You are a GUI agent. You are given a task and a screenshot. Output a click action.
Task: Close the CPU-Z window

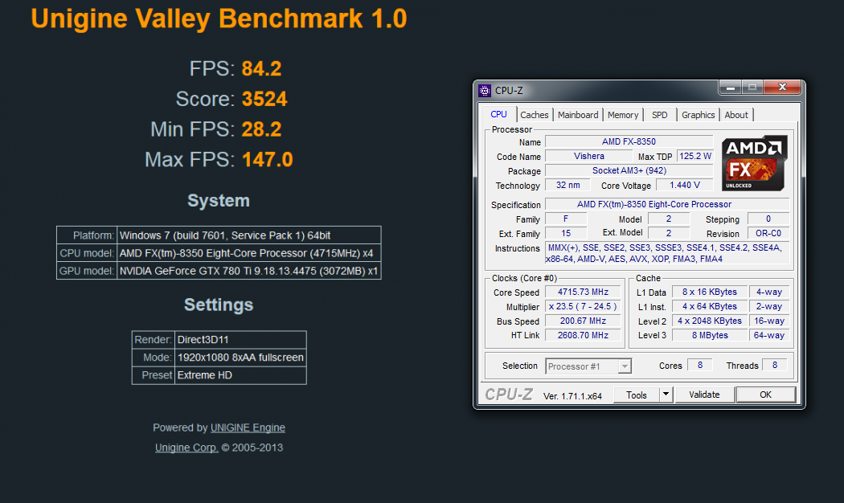[x=783, y=87]
